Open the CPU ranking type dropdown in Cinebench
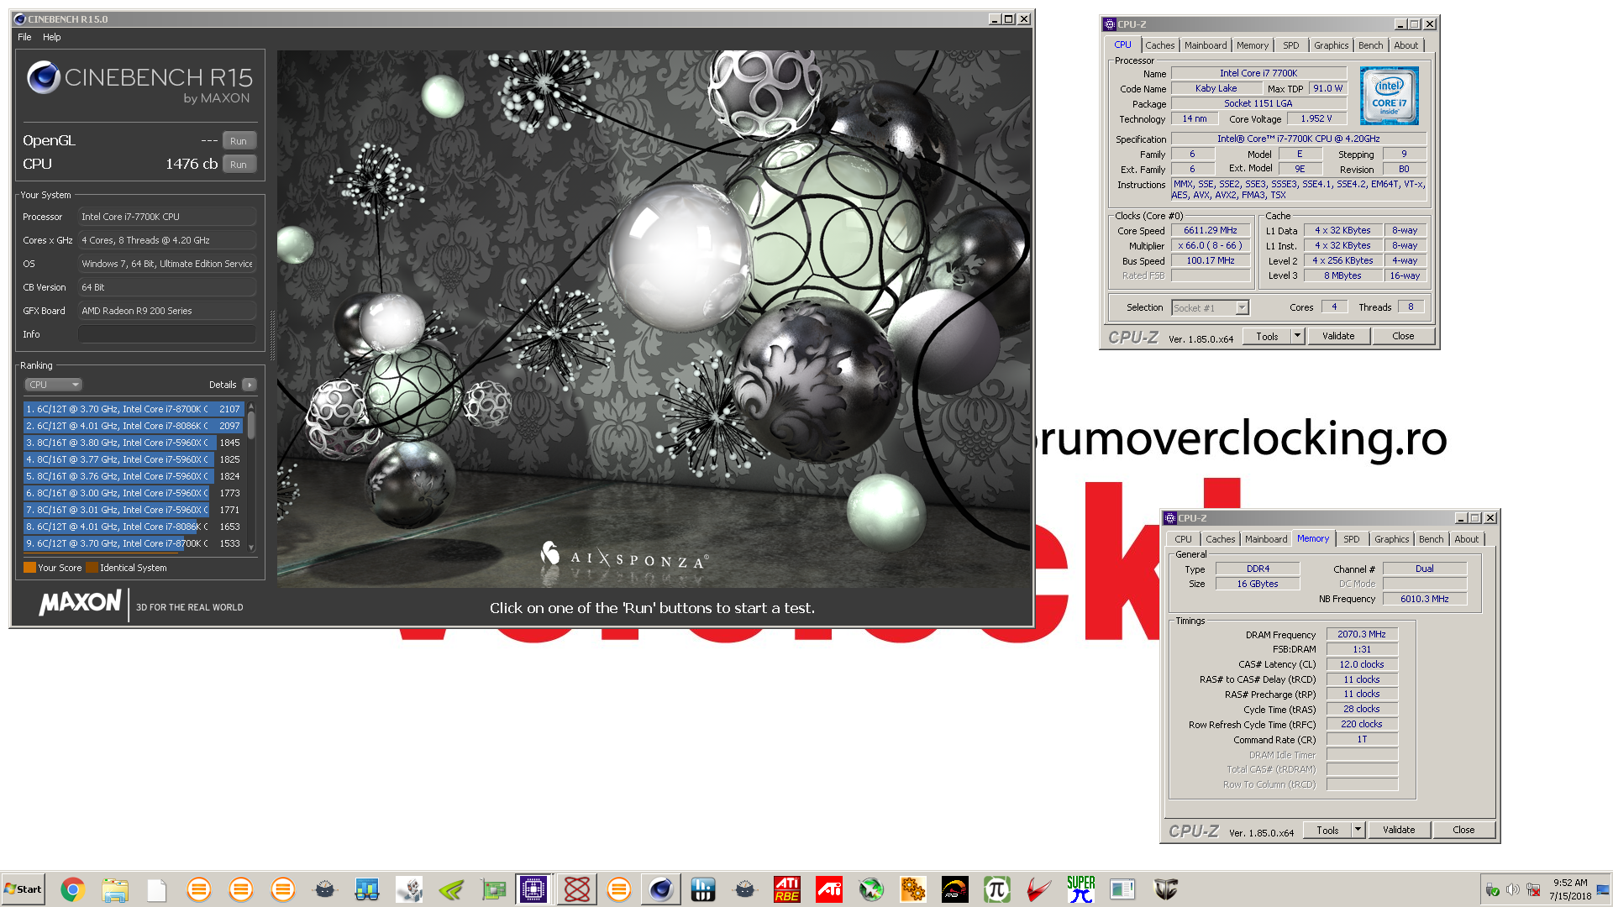1613x907 pixels. tap(53, 385)
